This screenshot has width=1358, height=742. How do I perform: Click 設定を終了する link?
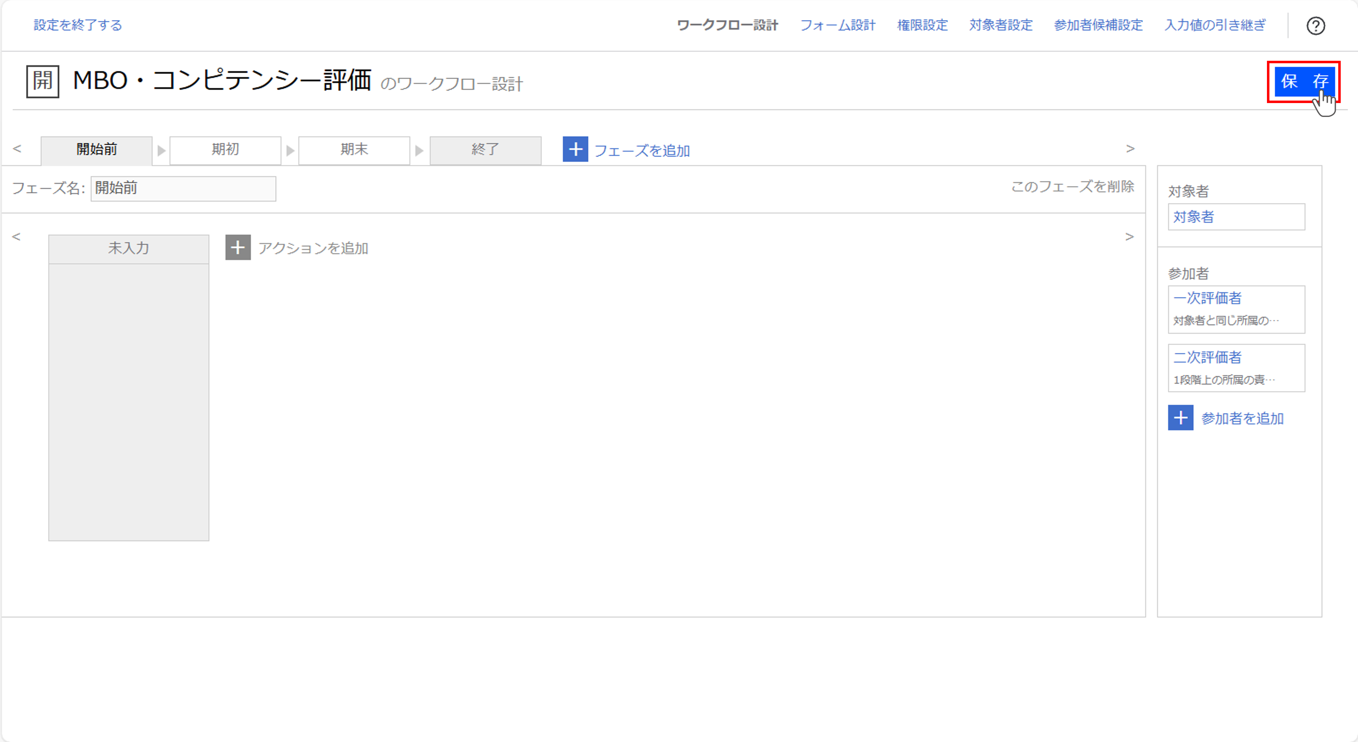click(77, 24)
